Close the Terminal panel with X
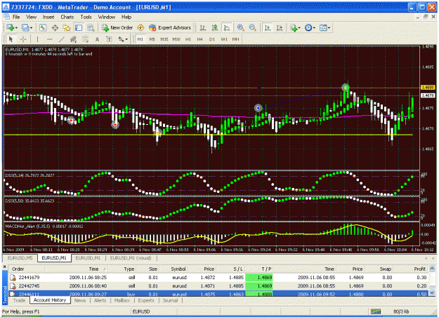Screen dimensions: 439x317 click(x=5, y=267)
